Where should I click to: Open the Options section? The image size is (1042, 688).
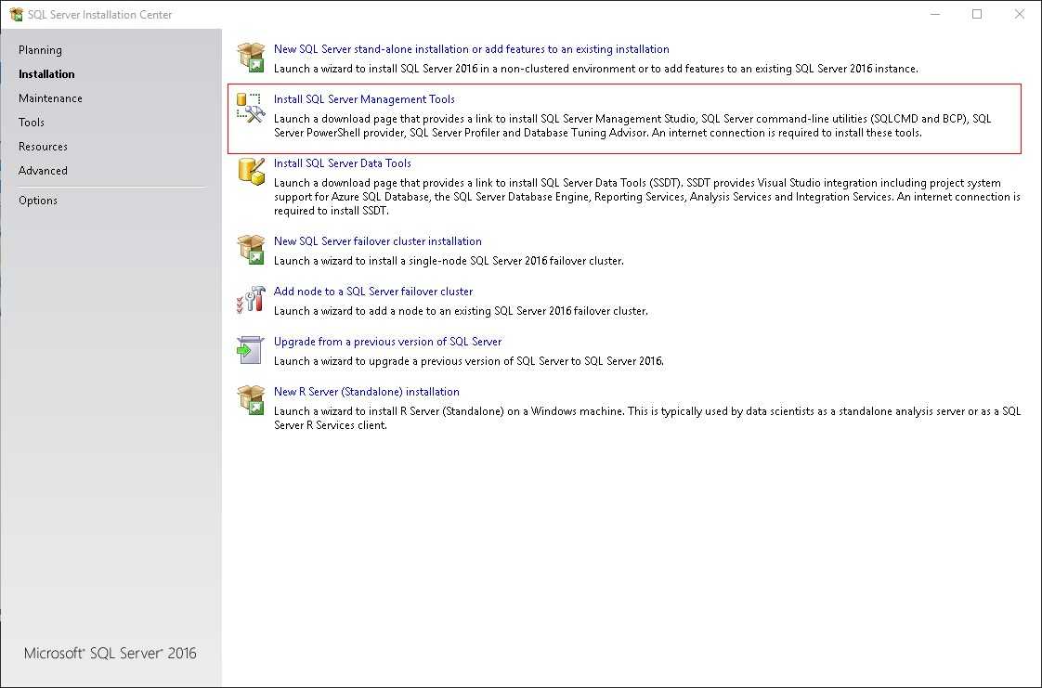(38, 201)
